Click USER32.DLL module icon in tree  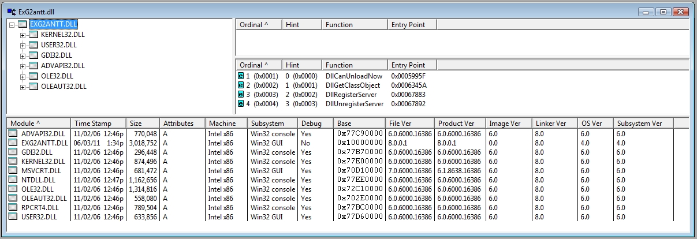(33, 45)
